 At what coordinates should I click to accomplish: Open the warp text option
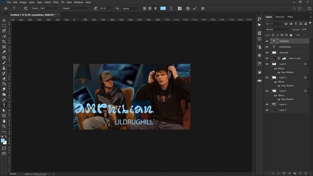pos(171,8)
